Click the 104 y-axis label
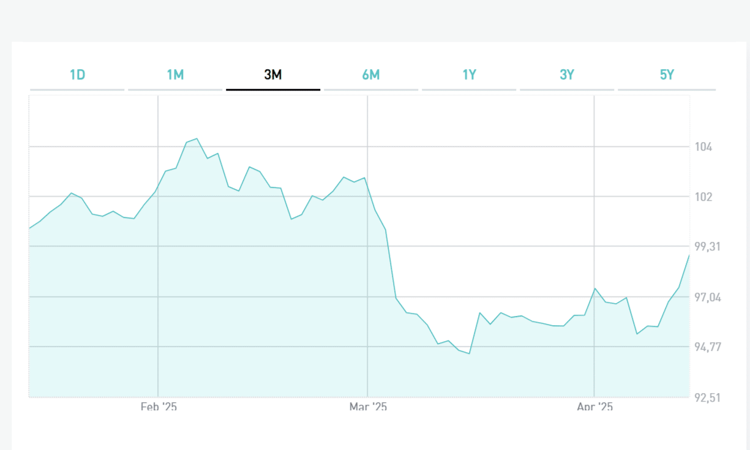This screenshot has width=750, height=450. pyautogui.click(x=703, y=147)
